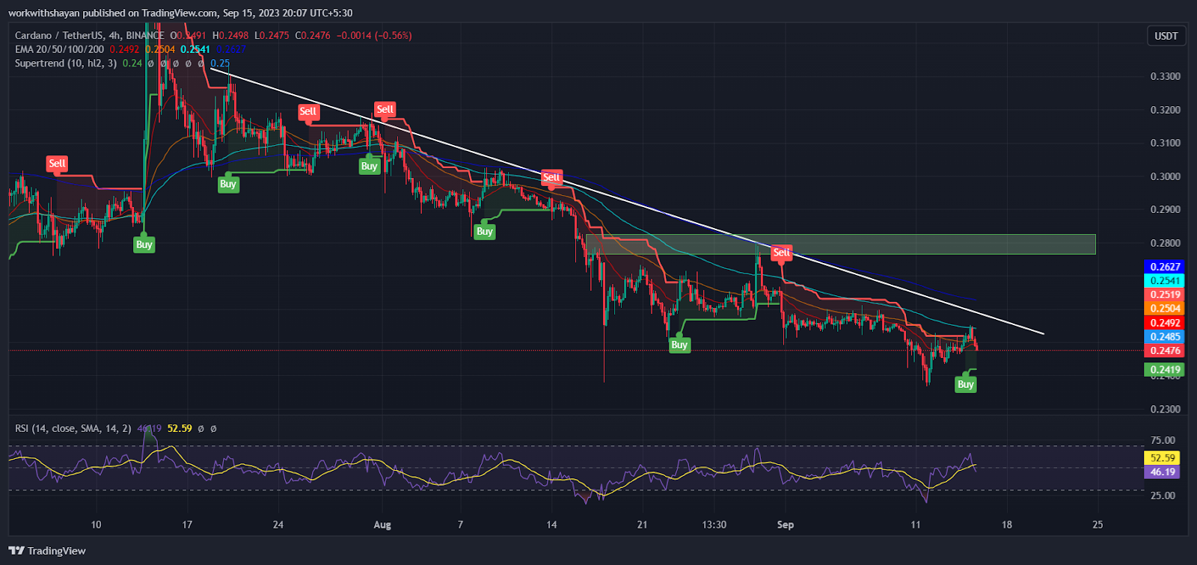Click the Sell marker beside the green zone
The height and width of the screenshot is (565, 1197).
point(781,253)
